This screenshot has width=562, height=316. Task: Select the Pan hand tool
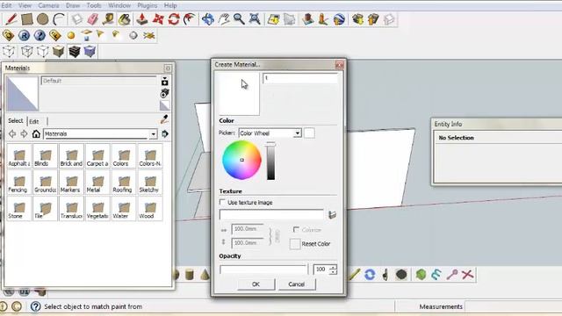tap(224, 19)
